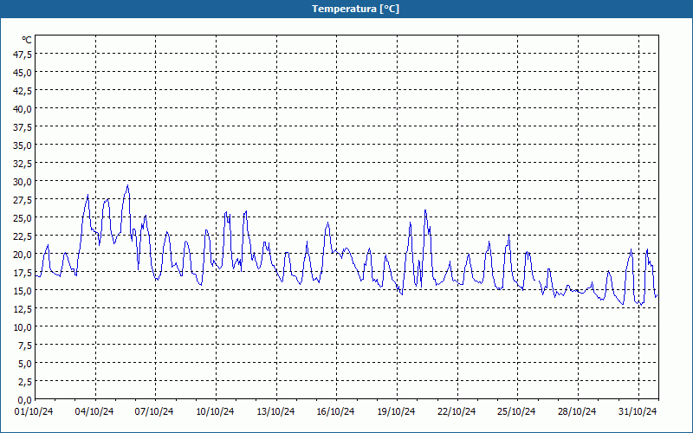The height and width of the screenshot is (433, 693).
Task: Click the °C unit label on axis
Action: click(x=27, y=40)
